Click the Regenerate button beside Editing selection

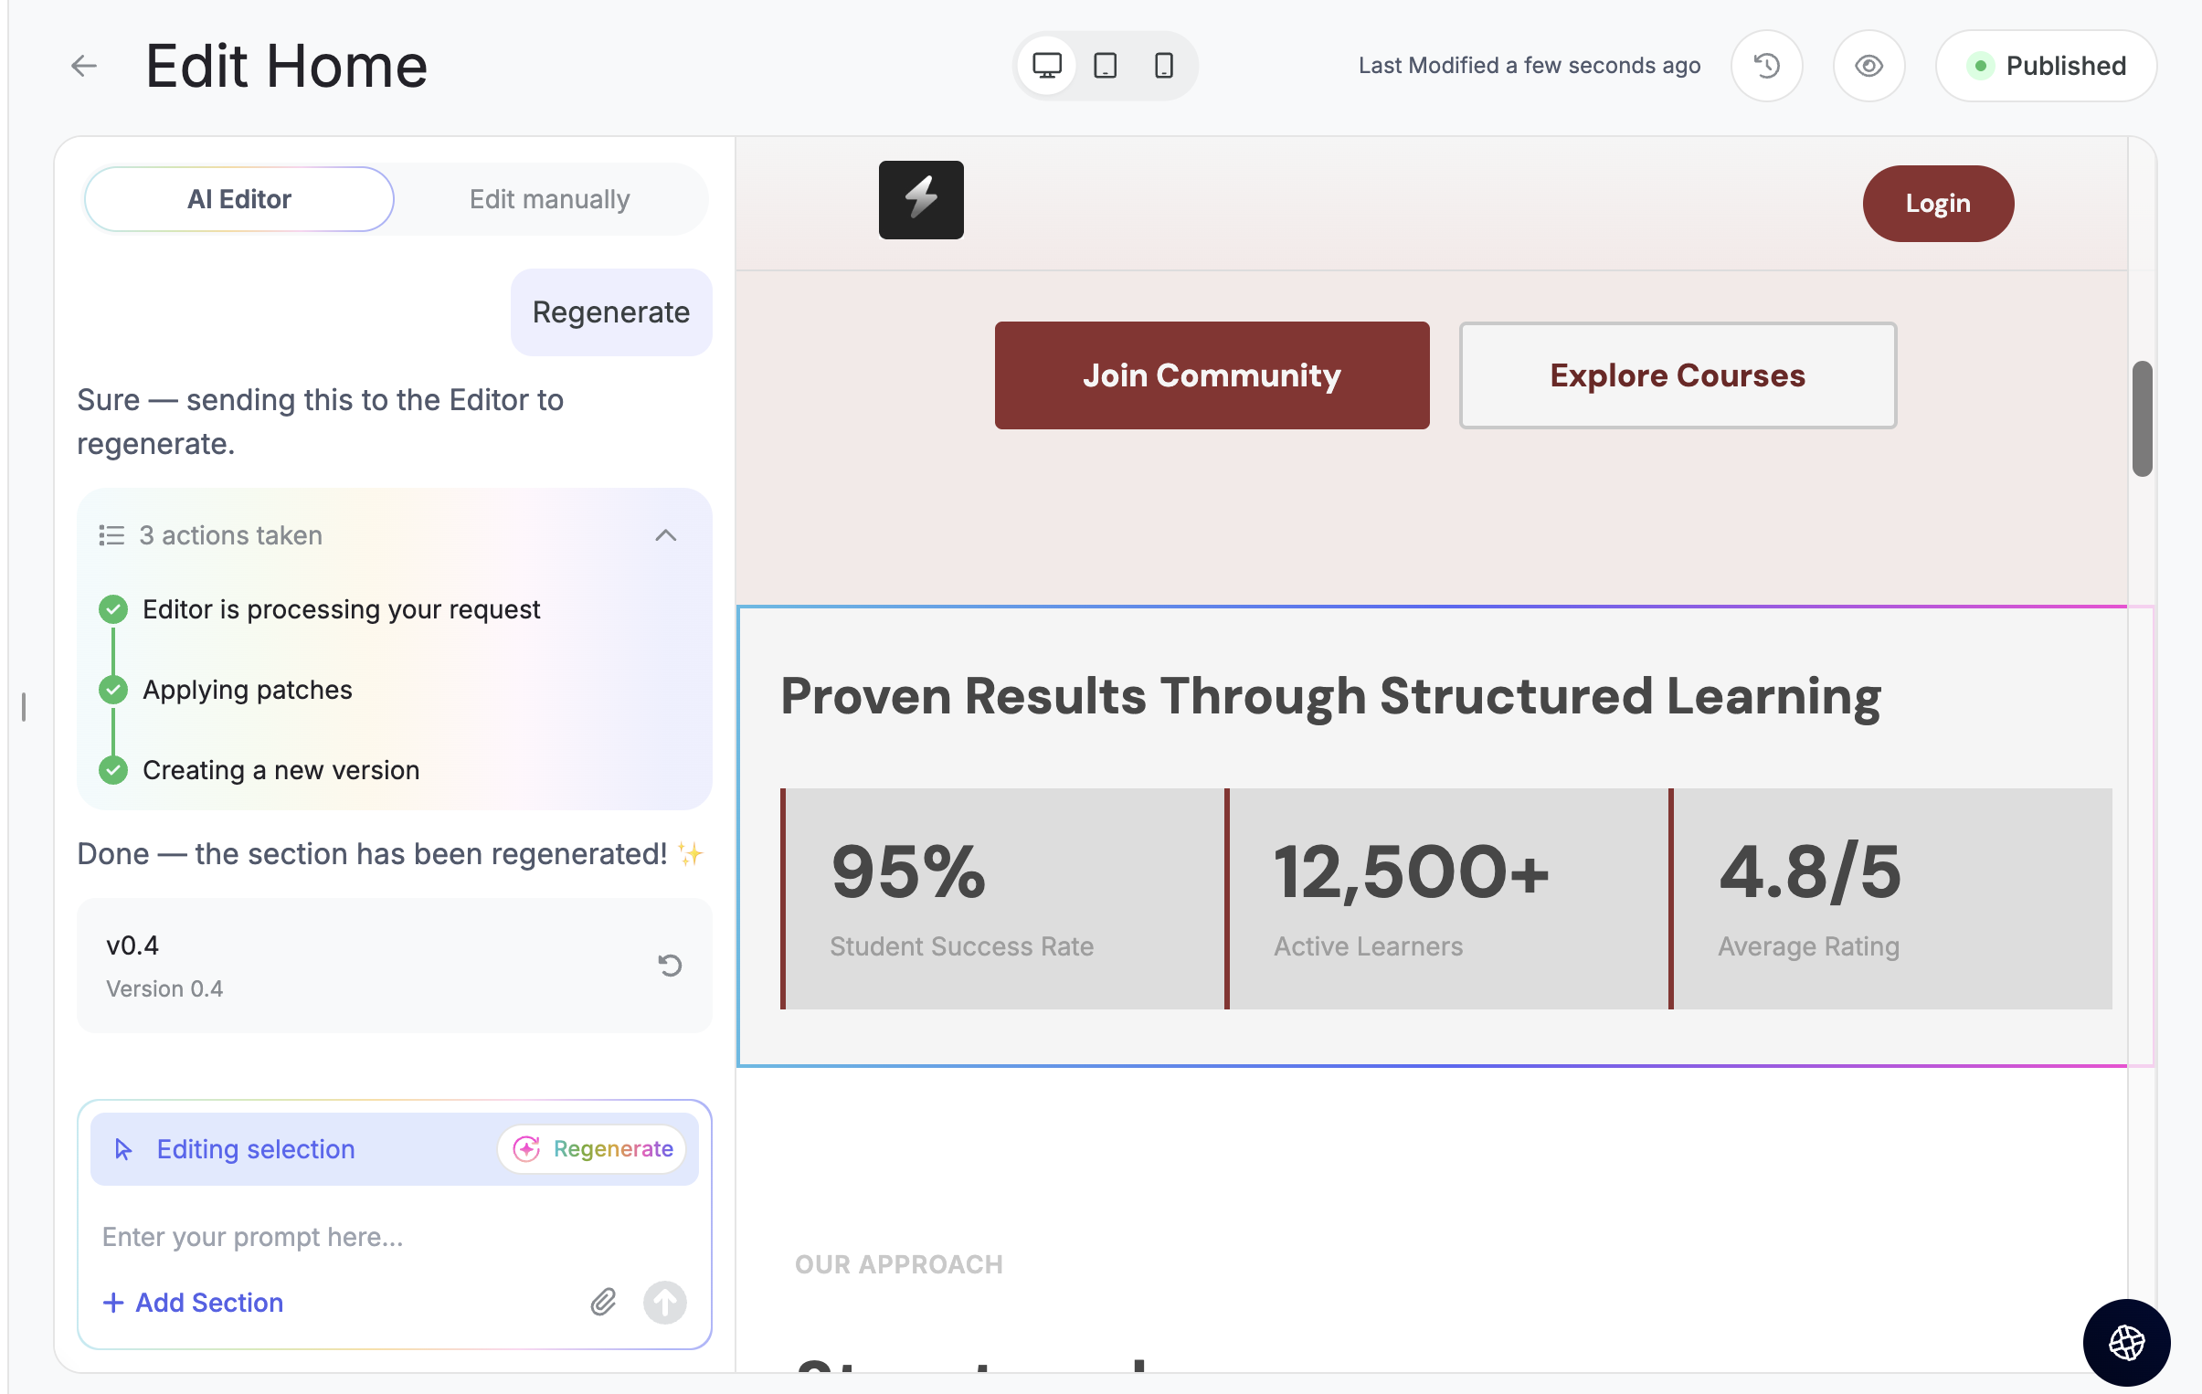coord(593,1149)
